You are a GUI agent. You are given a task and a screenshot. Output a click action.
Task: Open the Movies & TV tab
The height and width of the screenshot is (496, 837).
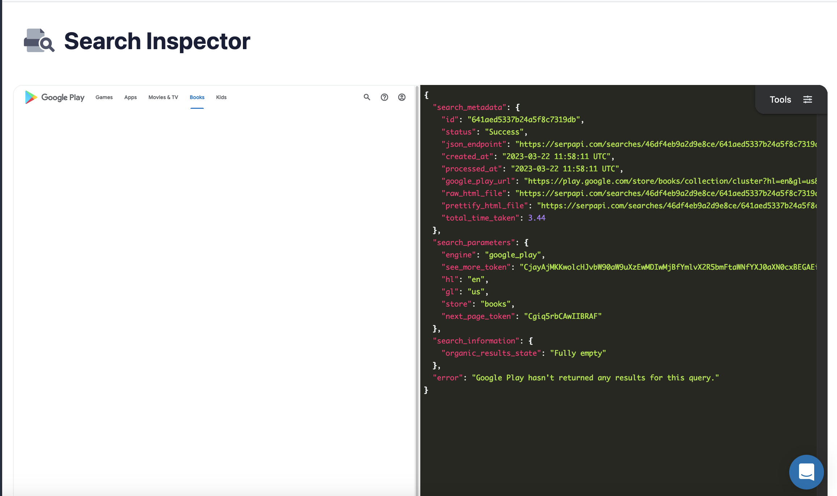[x=163, y=97]
